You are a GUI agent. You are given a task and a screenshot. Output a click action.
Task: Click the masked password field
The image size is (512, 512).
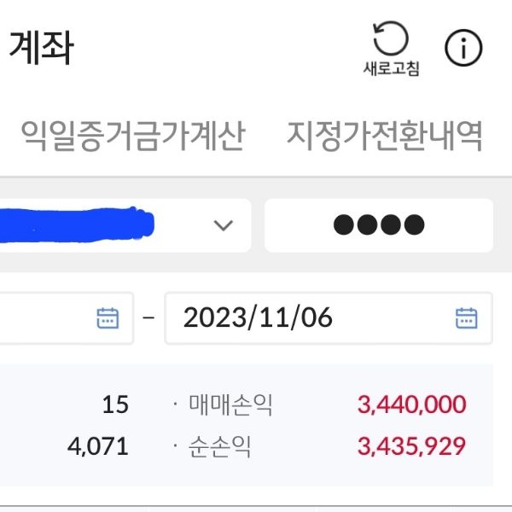pos(379,225)
